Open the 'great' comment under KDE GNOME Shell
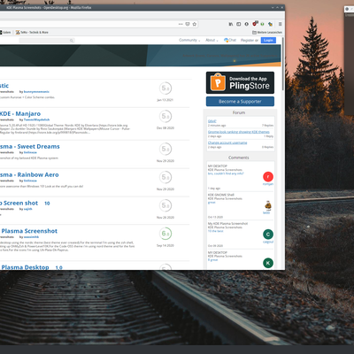Image resolution: width=354 pixels, height=354 pixels. point(212,203)
